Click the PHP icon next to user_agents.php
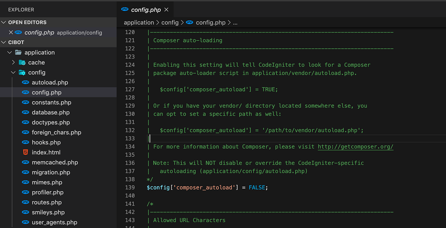The width and height of the screenshot is (446, 228). point(25,222)
